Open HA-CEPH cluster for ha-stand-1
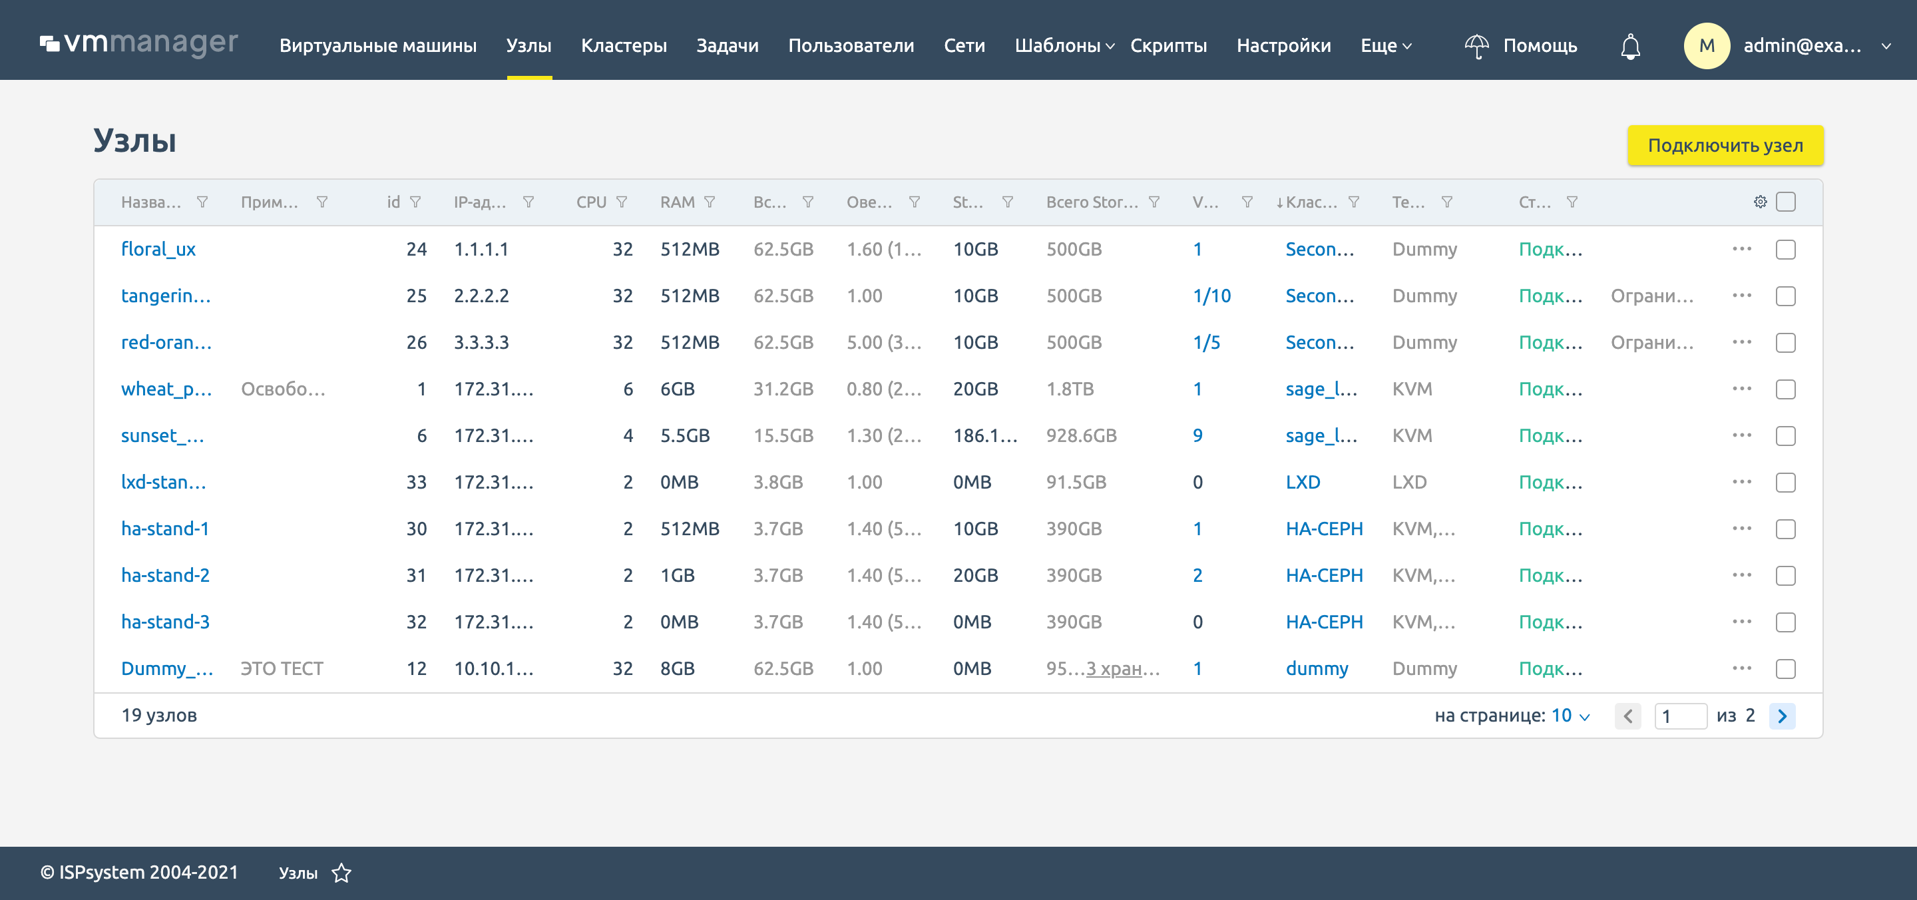This screenshot has width=1917, height=900. click(1324, 529)
